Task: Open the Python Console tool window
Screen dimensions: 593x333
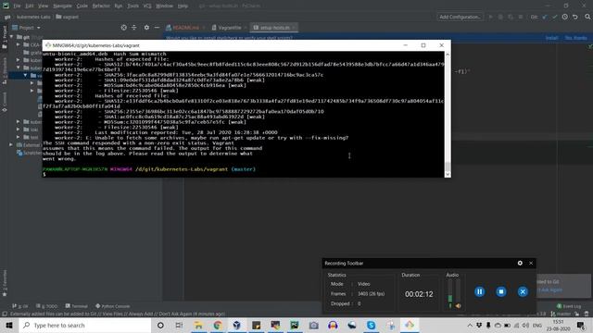Action: (113, 306)
